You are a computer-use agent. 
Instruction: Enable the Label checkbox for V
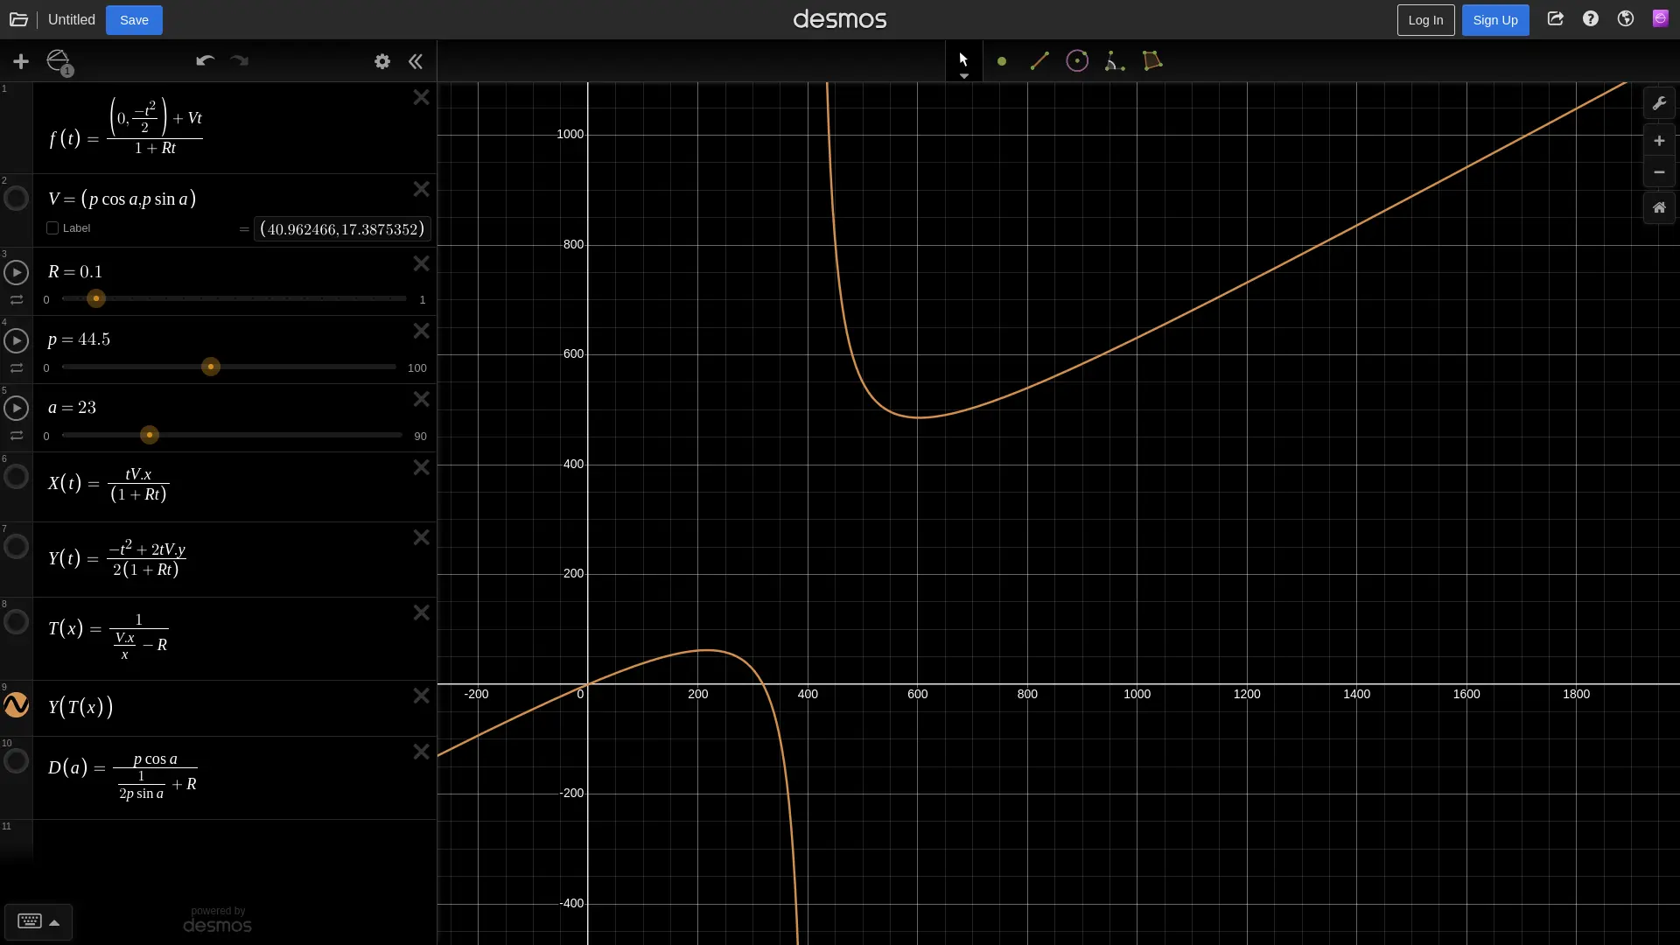pos(52,228)
